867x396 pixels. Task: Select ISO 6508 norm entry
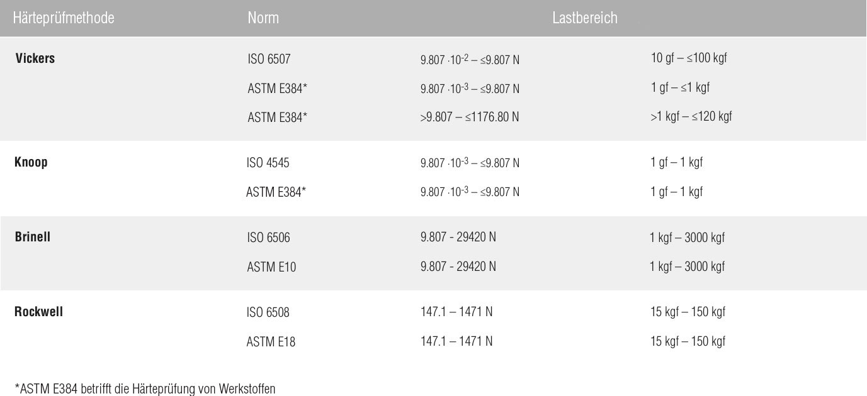point(268,312)
